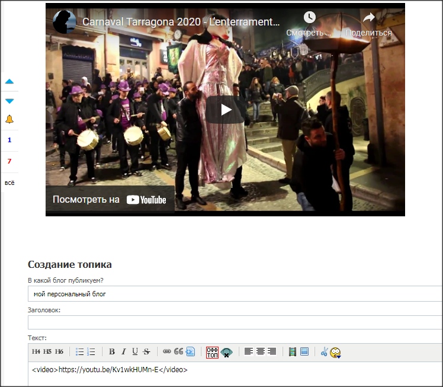This screenshot has width=443, height=387.
Task: Insert a quote block
Action: (x=178, y=351)
